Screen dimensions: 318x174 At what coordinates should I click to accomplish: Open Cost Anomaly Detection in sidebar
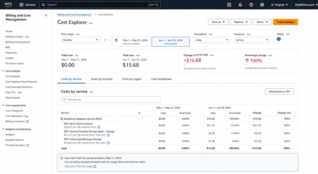[19, 87]
